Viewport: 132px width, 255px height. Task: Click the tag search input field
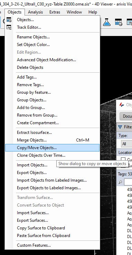(128, 182)
